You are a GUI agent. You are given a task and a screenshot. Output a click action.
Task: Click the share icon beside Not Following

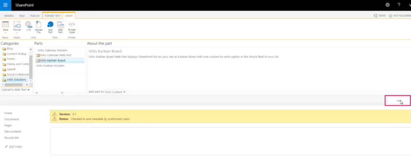tap(376, 16)
